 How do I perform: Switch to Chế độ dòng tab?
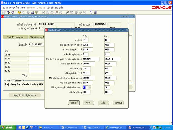coord(37,37)
